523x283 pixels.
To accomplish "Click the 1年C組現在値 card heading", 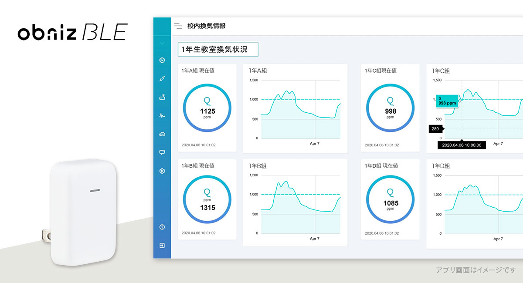I will (x=380, y=71).
